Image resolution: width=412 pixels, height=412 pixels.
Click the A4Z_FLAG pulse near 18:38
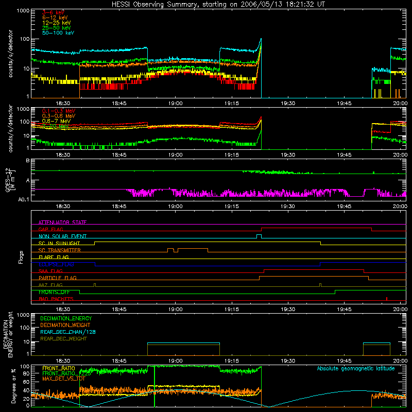click(x=95, y=285)
